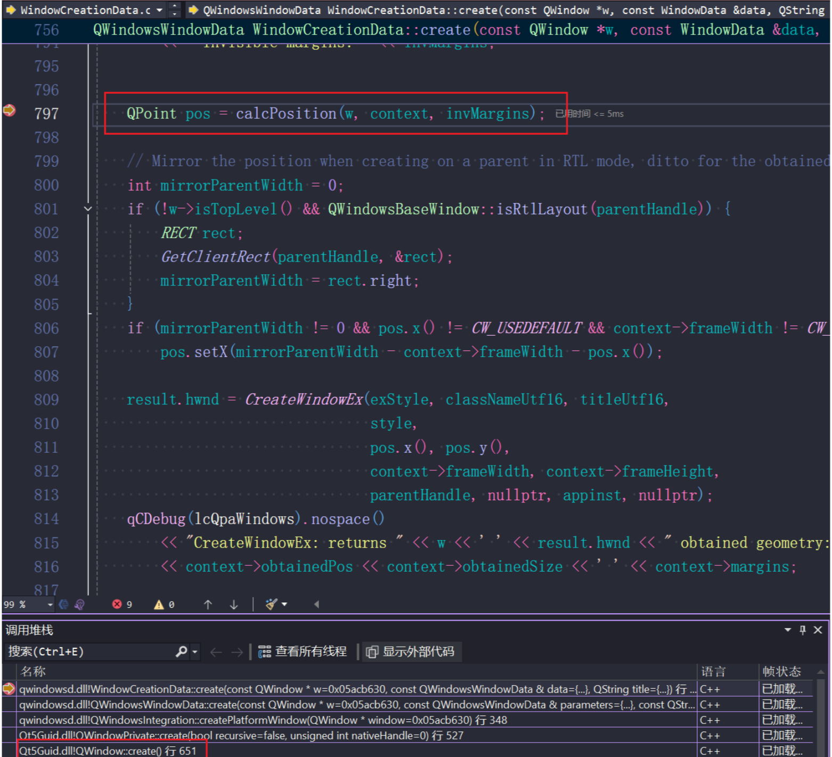The height and width of the screenshot is (757, 832).
Task: Click the current frame arrow in call stack first row
Action: coord(9,689)
